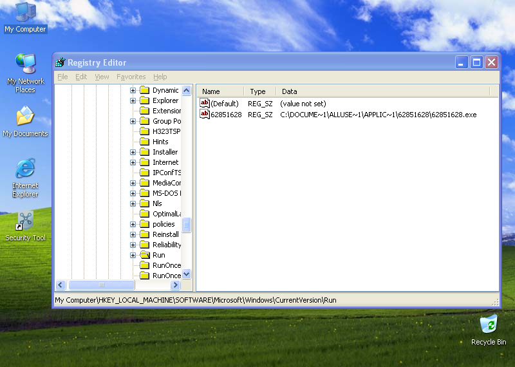Expand the Group Po key

click(133, 121)
